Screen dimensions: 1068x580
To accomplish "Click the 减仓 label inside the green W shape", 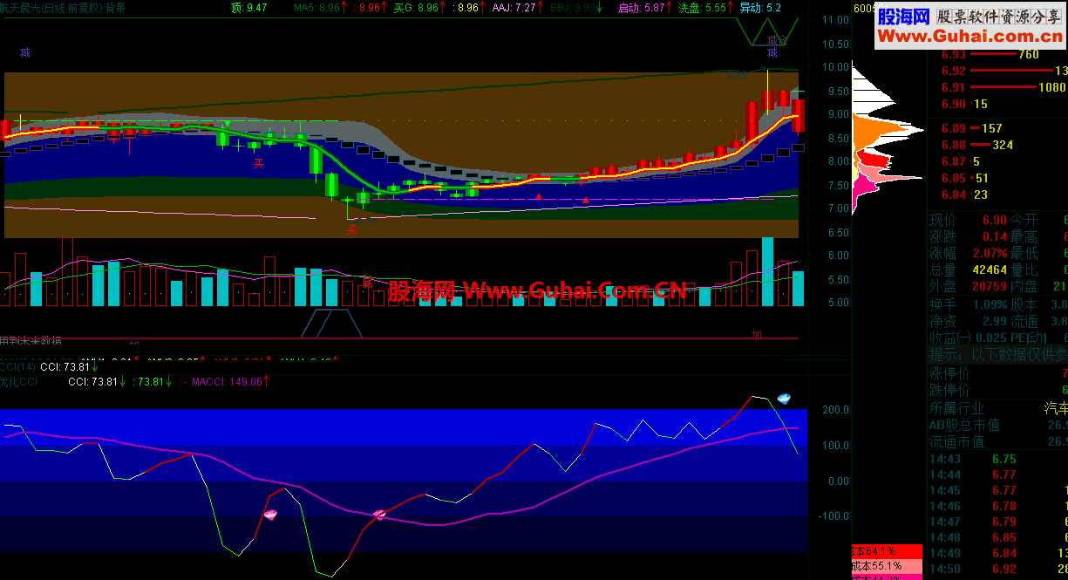I will point(775,40).
